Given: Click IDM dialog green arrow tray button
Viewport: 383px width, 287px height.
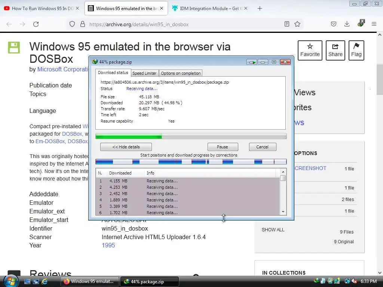Looking at the screenshot, I should (x=252, y=62).
